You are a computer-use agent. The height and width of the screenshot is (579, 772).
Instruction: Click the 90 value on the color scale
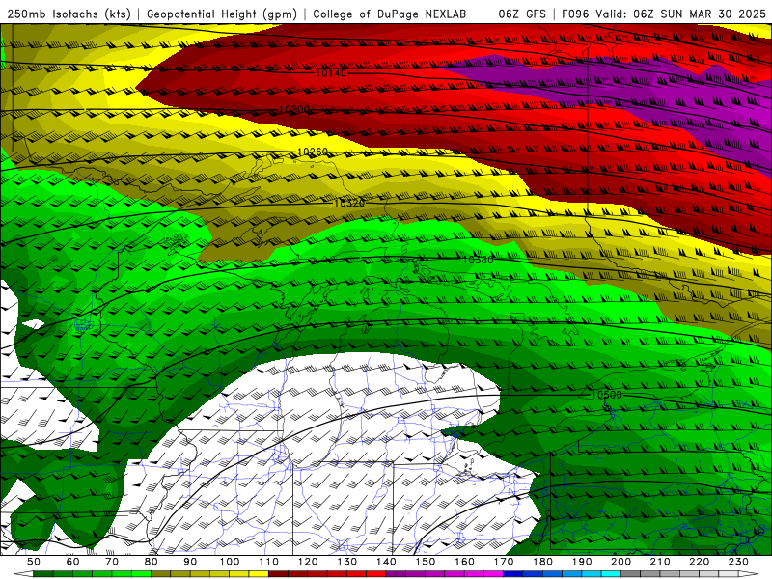[190, 562]
